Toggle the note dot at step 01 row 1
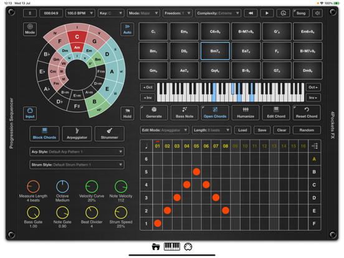The width and height of the screenshot is (344, 258). coord(158,223)
